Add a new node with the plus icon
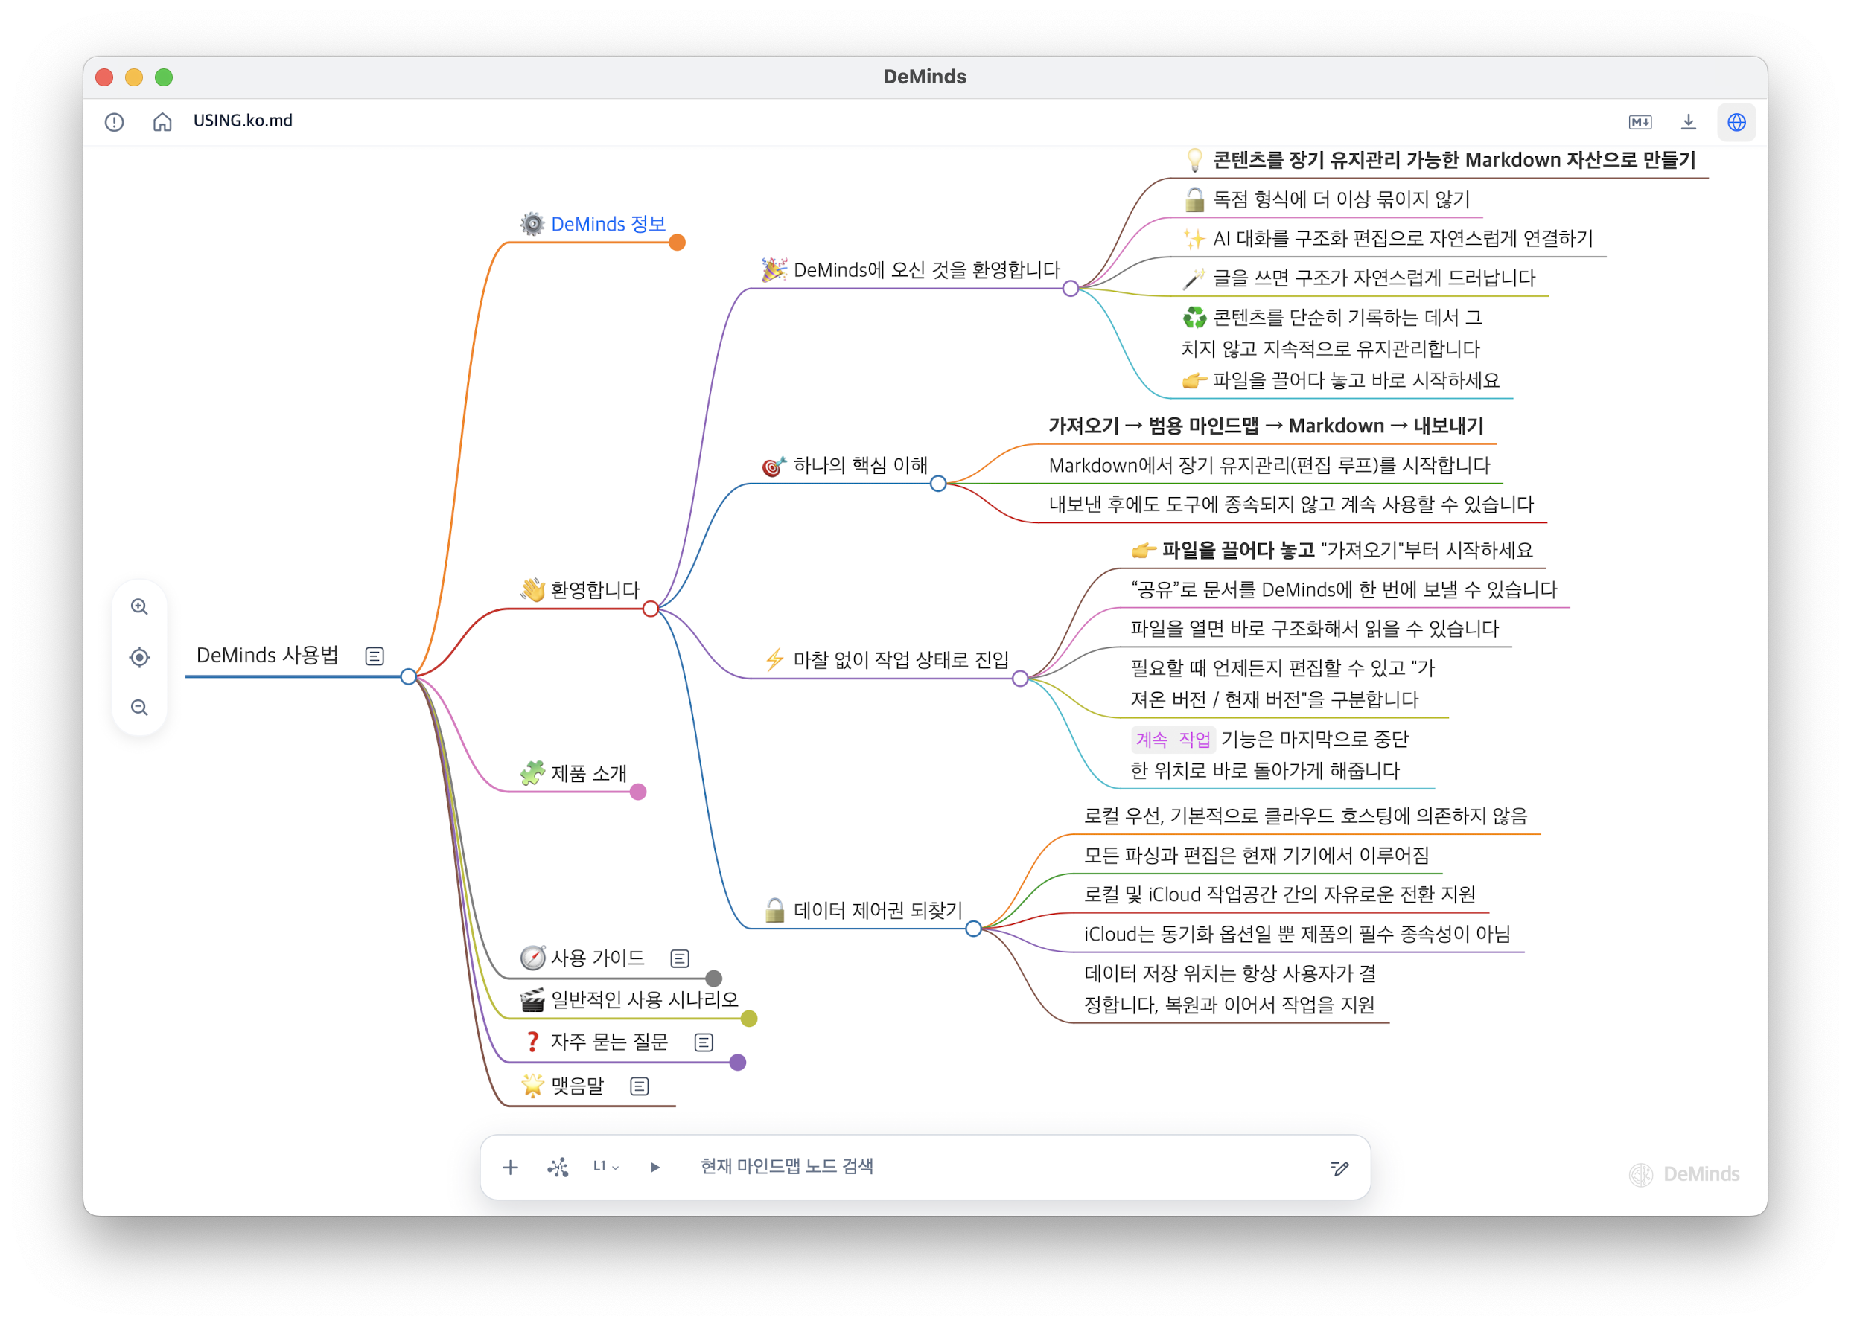This screenshot has height=1326, width=1851. [x=511, y=1168]
